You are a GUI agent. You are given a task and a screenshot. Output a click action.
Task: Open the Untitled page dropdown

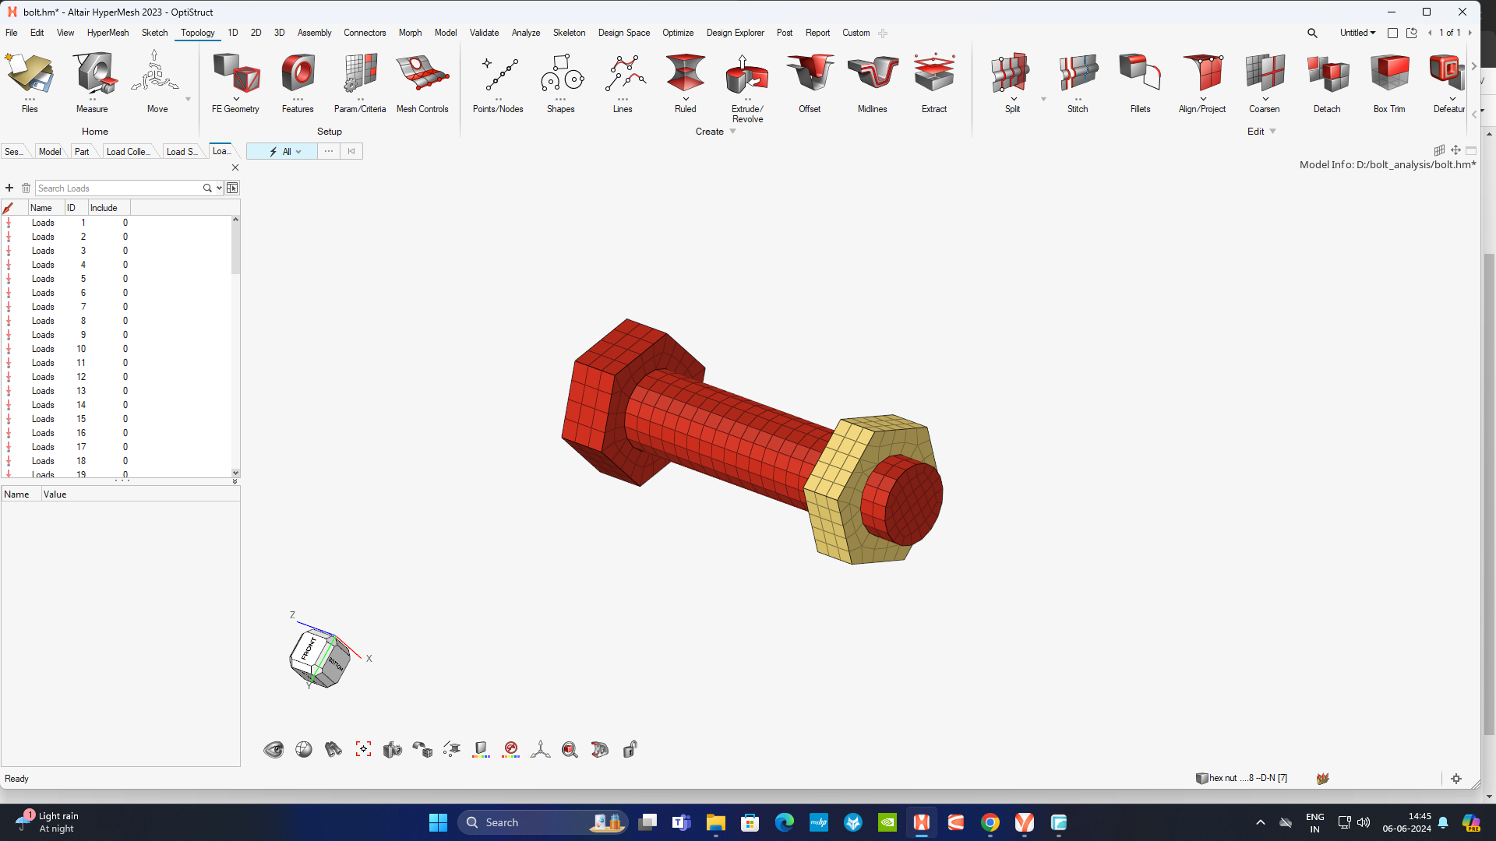(x=1357, y=33)
